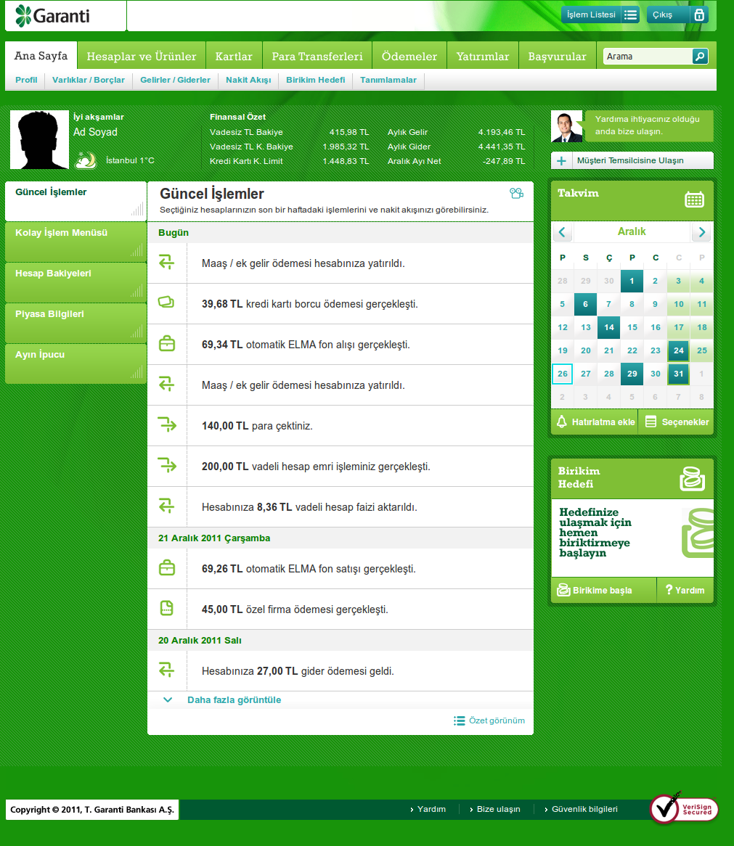Click Yardım button in Birikim Hedefi widget
The image size is (734, 846).
tap(685, 590)
